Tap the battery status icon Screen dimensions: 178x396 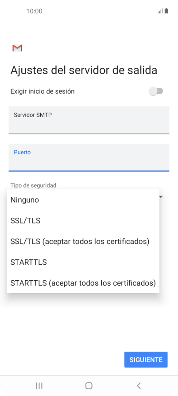[x=166, y=11]
